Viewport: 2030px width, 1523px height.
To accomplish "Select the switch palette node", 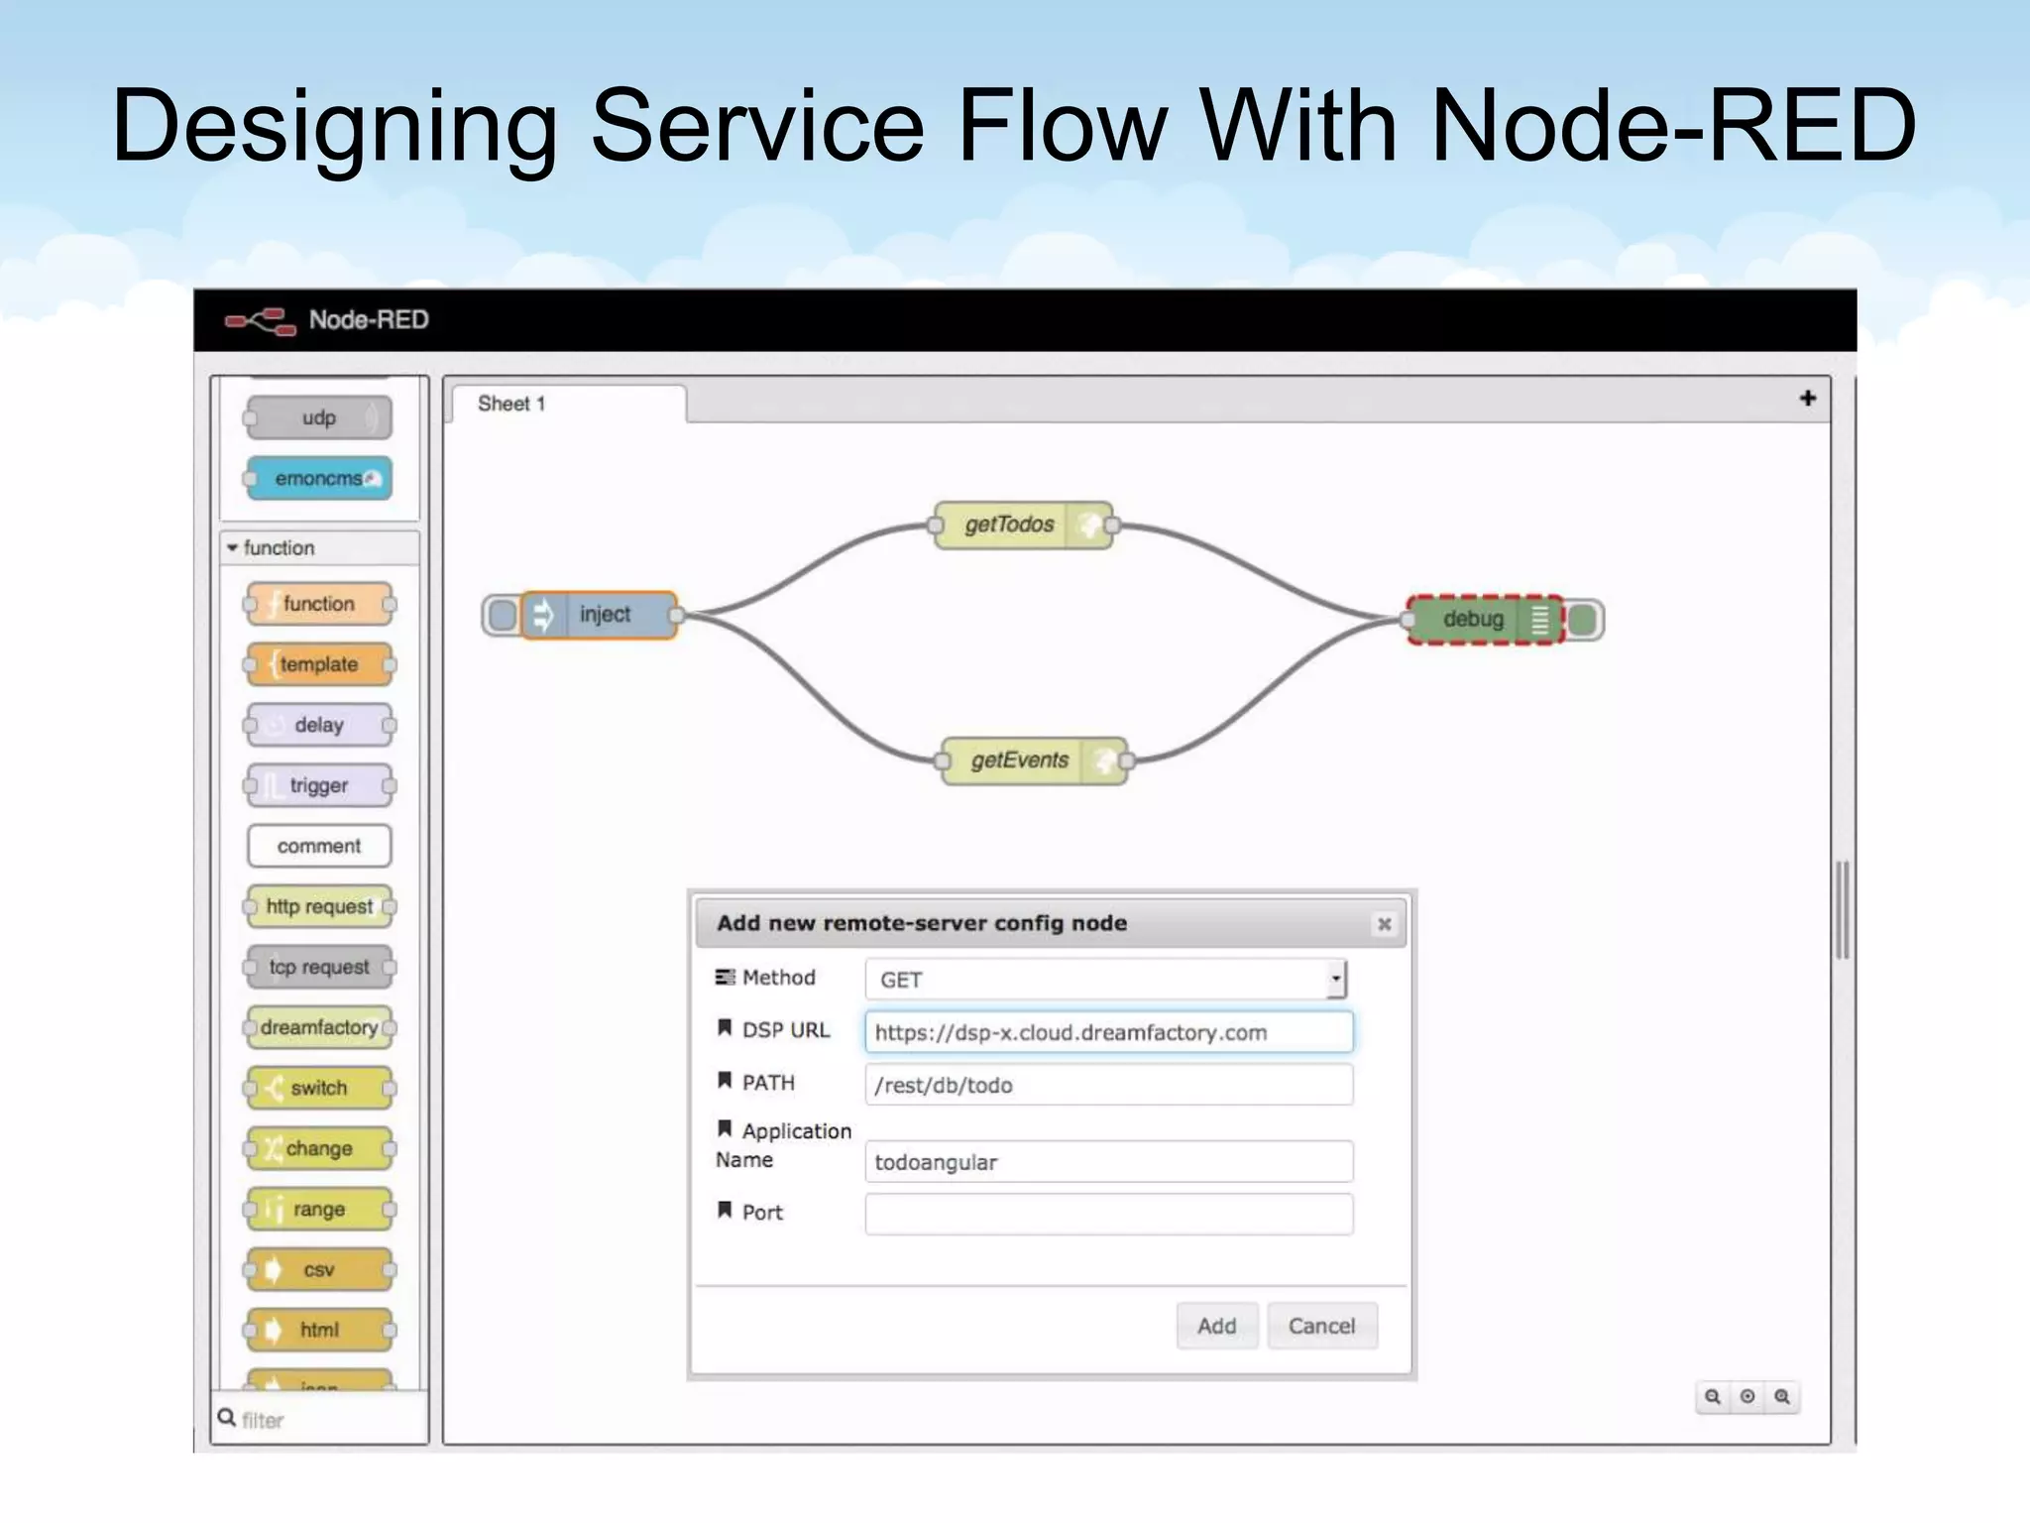I will pos(318,1088).
